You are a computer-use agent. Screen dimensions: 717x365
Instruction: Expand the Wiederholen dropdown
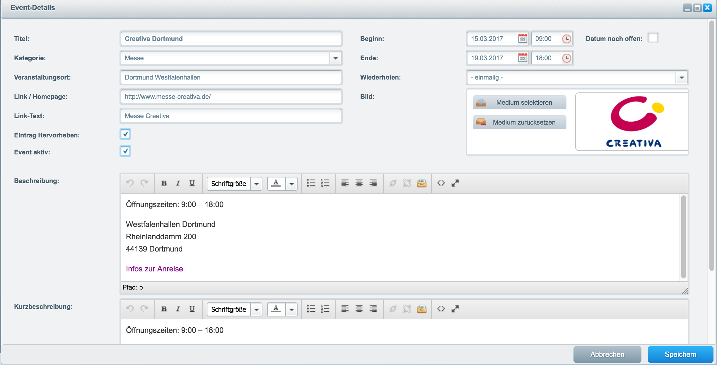[x=682, y=77]
